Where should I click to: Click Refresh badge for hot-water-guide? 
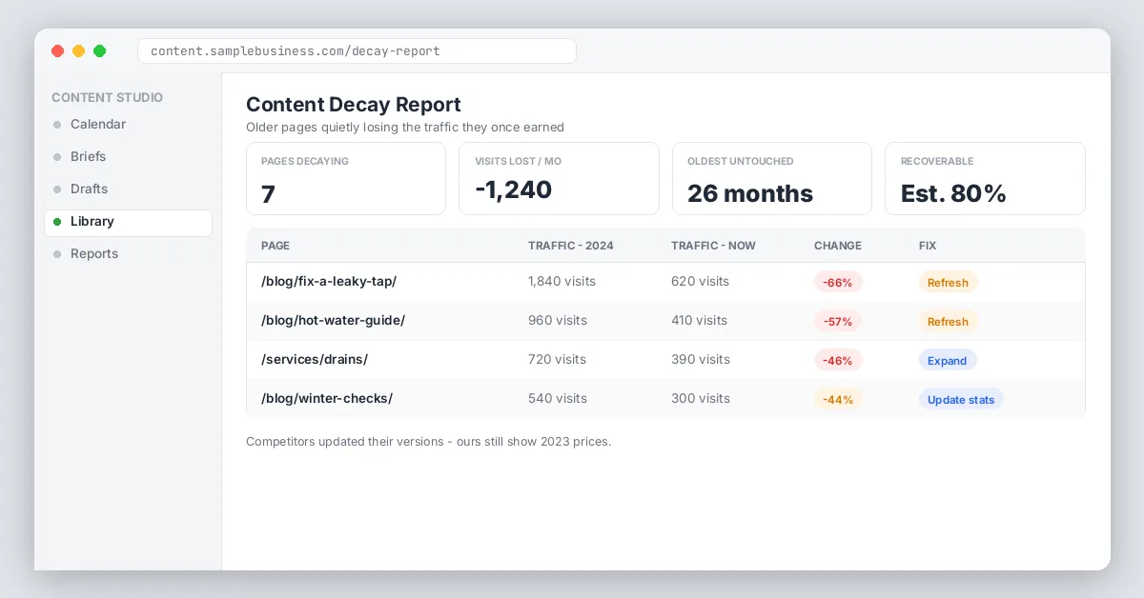948,321
